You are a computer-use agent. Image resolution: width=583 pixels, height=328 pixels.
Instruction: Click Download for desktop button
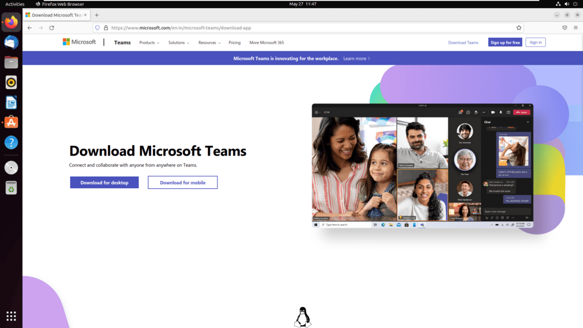point(104,182)
